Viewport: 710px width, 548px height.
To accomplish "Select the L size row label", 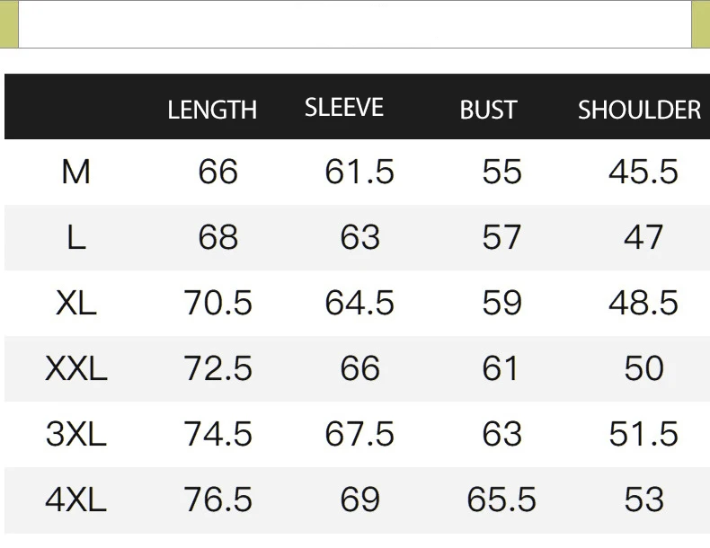I will point(76,237).
